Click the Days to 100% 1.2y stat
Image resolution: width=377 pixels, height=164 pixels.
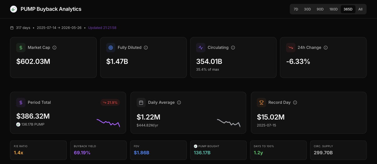click(278, 150)
